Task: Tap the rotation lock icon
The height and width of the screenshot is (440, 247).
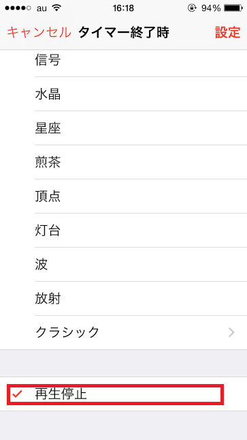Action: point(192,8)
